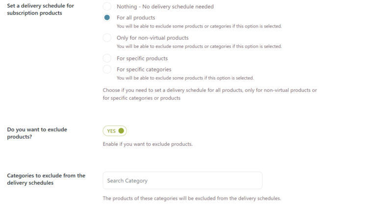The width and height of the screenshot is (377, 221).
Task: Click the 'For specific products' label text
Action: pos(142,58)
